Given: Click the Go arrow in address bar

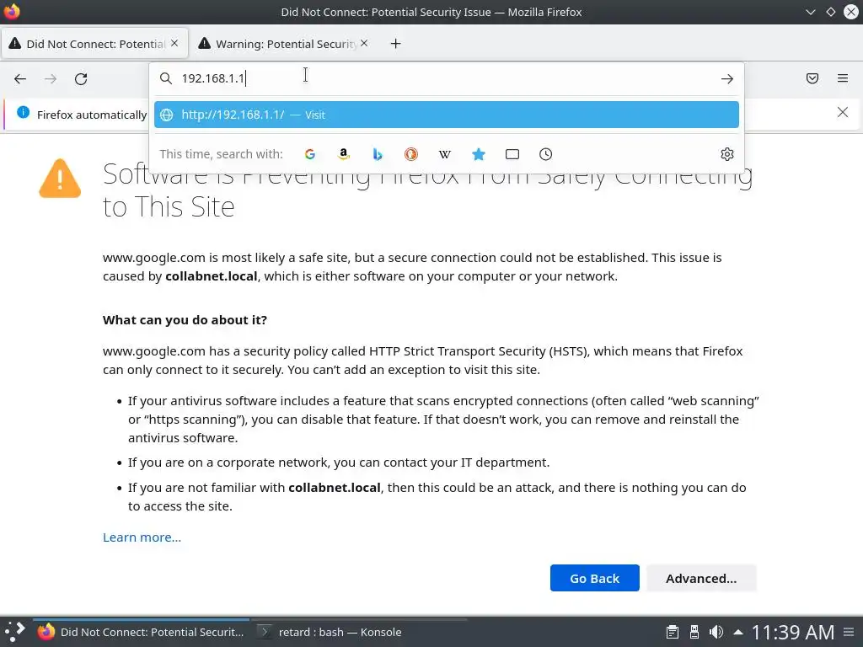Looking at the screenshot, I should 727,78.
